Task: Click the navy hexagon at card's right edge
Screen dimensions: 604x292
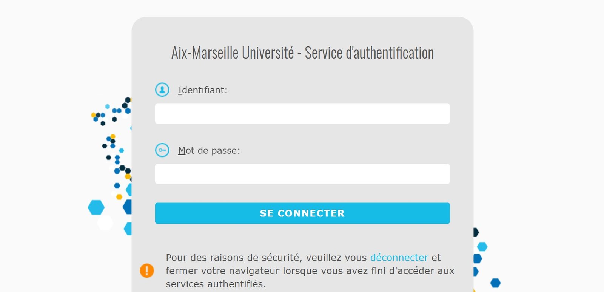Action: [x=476, y=232]
